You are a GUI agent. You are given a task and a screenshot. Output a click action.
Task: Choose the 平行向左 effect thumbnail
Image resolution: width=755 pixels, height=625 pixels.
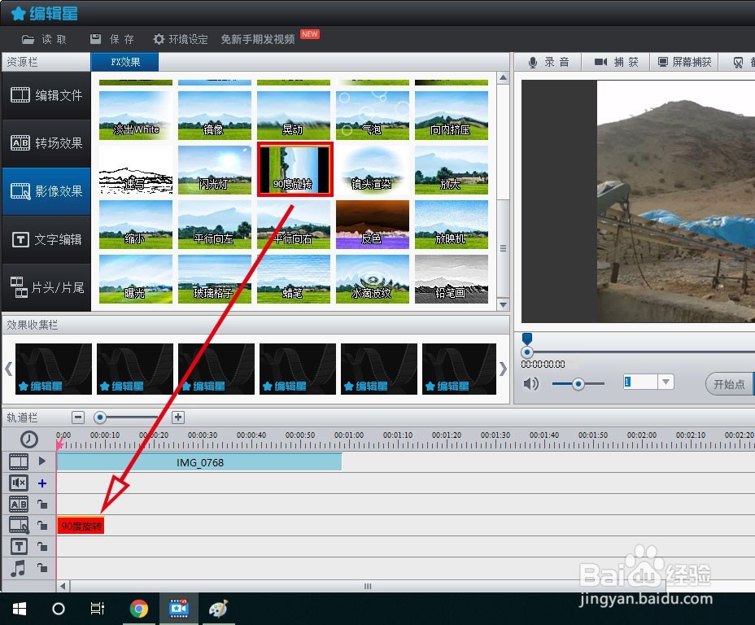(x=215, y=225)
